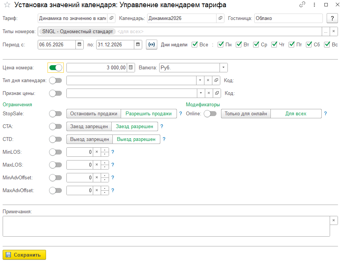344x263 pixels.
Task: Uncheck the Чт weekday checkbox
Action: pyautogui.click(x=274, y=44)
